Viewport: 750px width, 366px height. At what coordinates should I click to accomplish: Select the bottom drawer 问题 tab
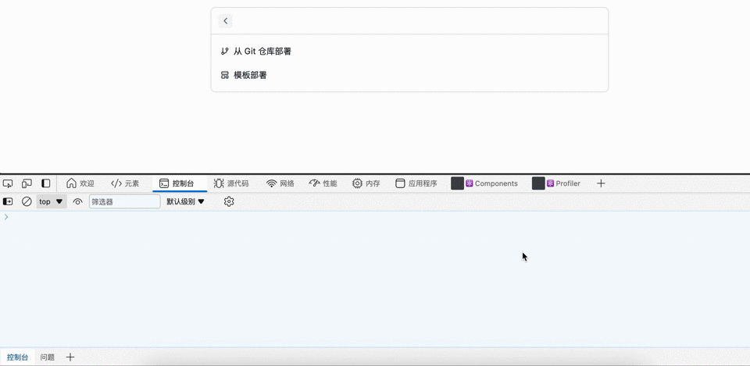pos(48,357)
